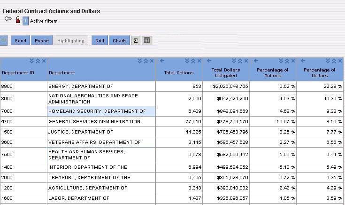Select highlighted HOMELAND SECURITY, DEPARTMENT OF cell
The height and width of the screenshot is (205, 345).
coord(101,111)
